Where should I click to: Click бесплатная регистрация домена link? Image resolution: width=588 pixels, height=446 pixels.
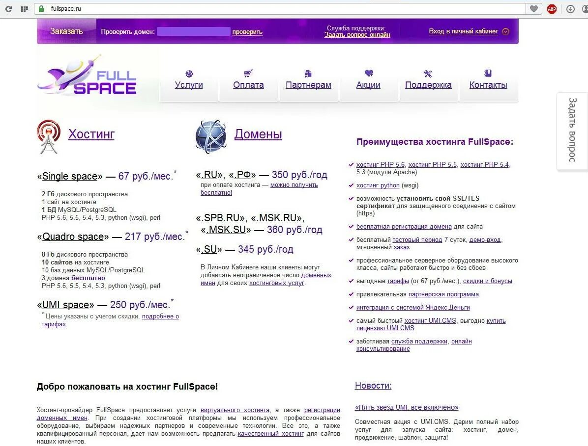[404, 226]
